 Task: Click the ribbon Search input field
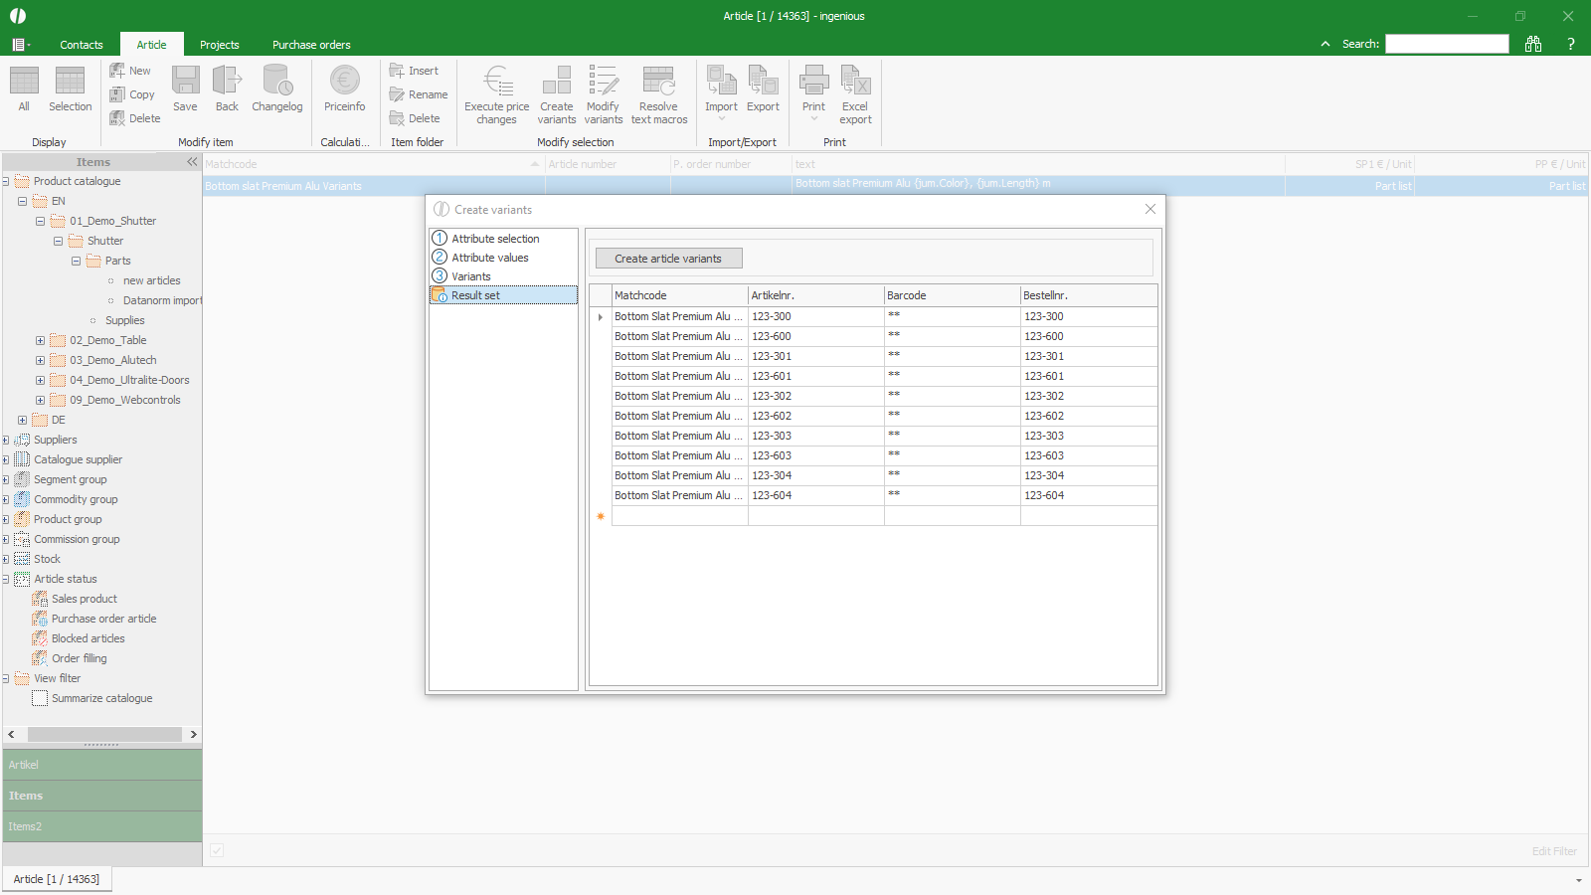coord(1447,44)
